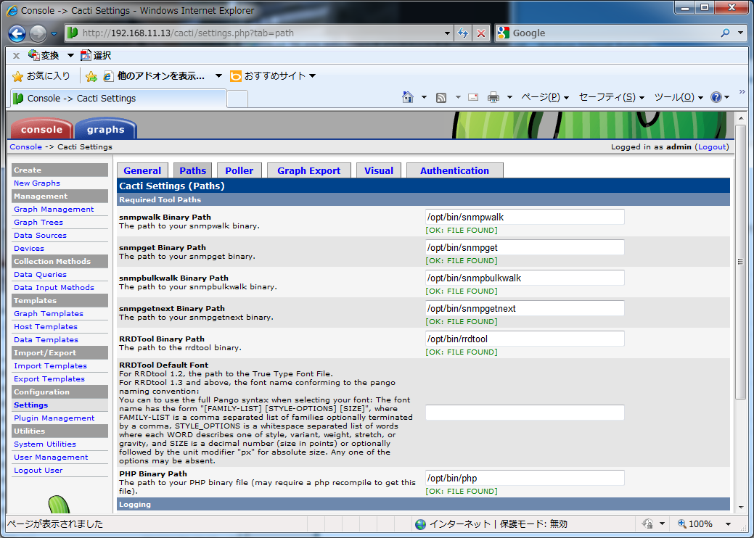Screen dimensions: 754x538
Task: Click the RRDTool Default Font input field
Action: click(x=525, y=413)
